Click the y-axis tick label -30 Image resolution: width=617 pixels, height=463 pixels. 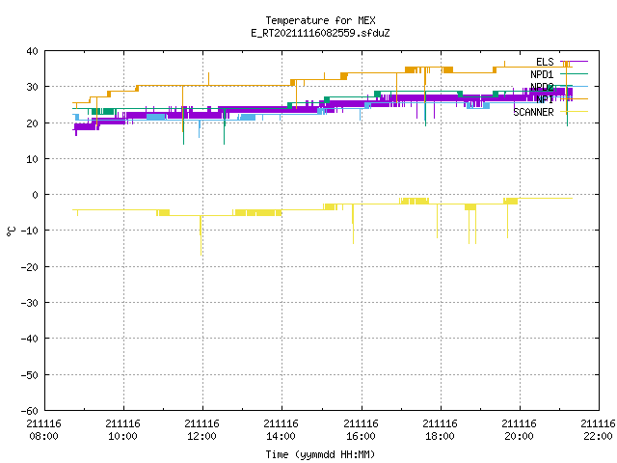tap(30, 303)
